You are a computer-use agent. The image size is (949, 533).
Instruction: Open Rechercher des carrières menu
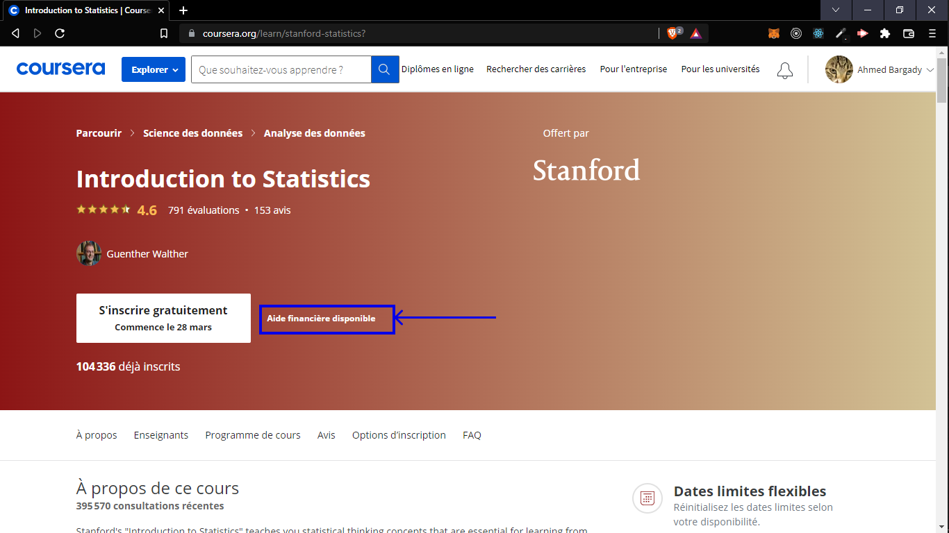536,69
